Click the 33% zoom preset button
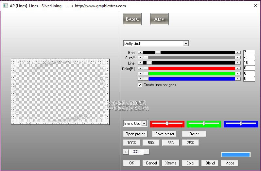The width and height of the screenshot is (261, 171). 171,143
